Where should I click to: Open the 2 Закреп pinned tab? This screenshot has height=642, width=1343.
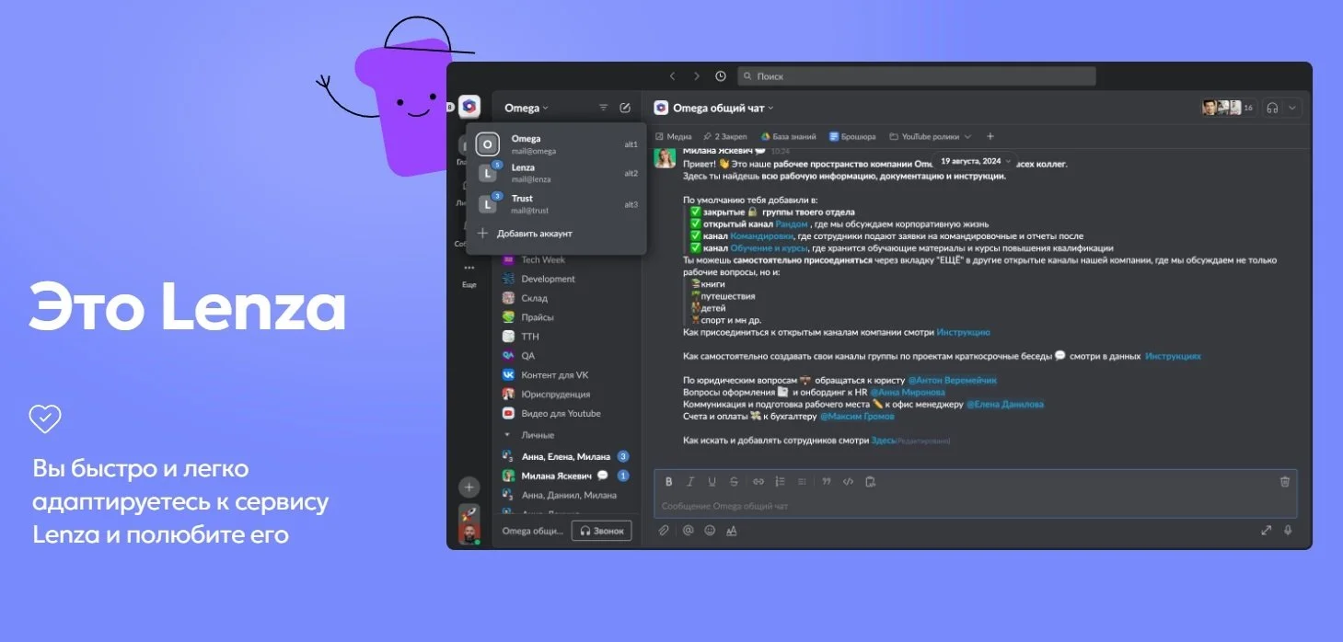[x=724, y=136]
